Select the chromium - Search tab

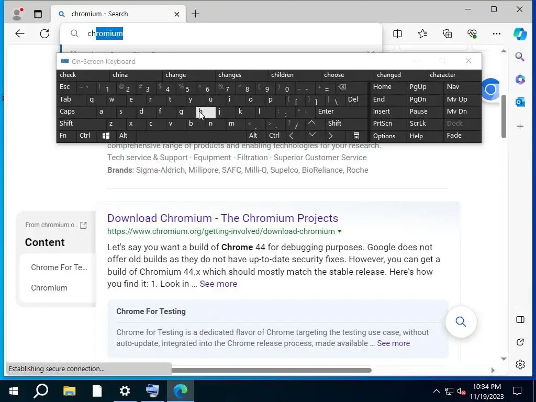pos(118,14)
